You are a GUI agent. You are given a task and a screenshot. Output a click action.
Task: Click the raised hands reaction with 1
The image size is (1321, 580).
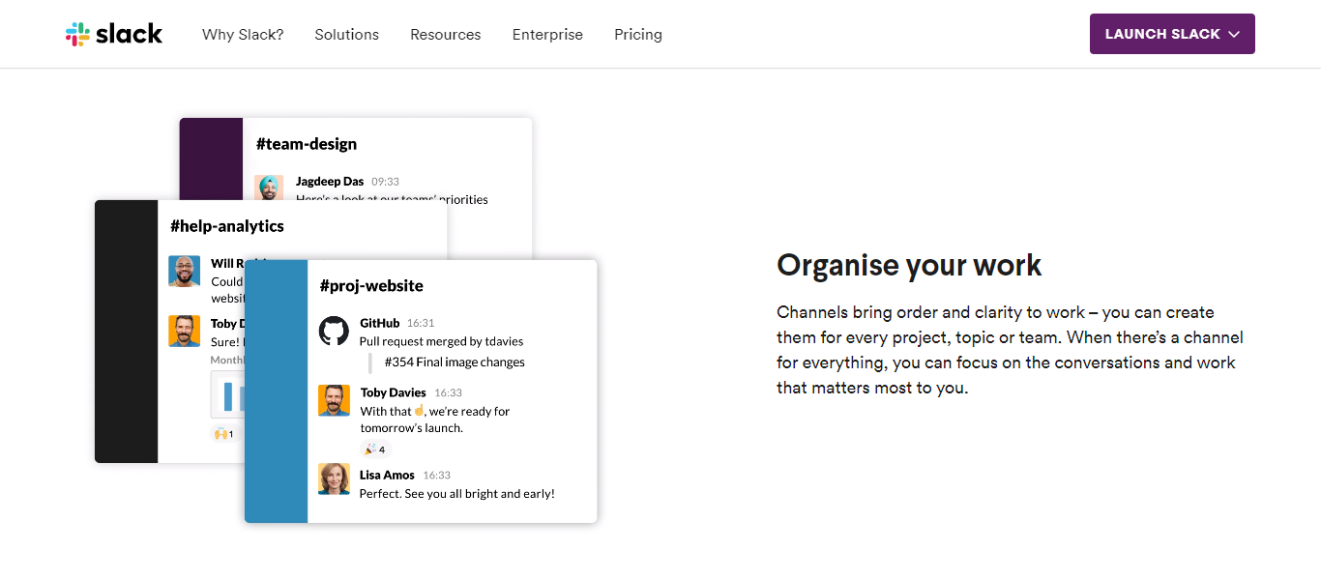[223, 434]
